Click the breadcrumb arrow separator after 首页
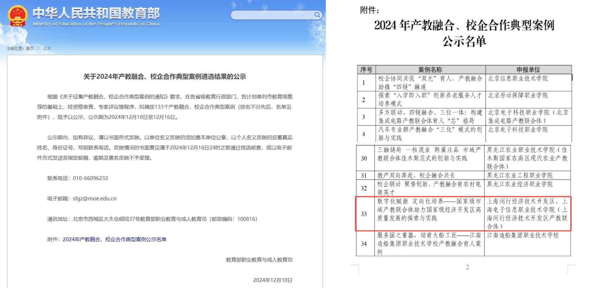The height and width of the screenshot is (308, 598). coord(39,48)
